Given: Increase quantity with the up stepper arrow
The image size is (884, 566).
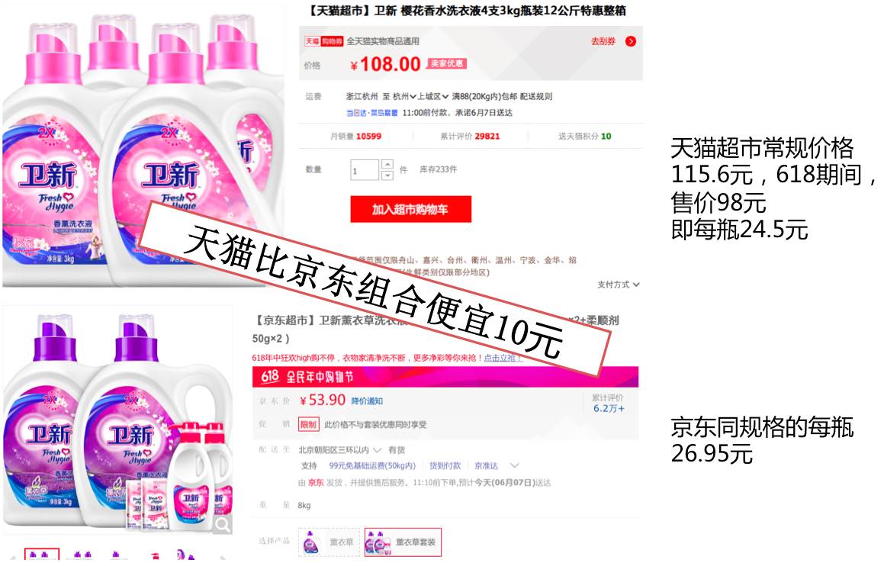Looking at the screenshot, I should point(387,165).
